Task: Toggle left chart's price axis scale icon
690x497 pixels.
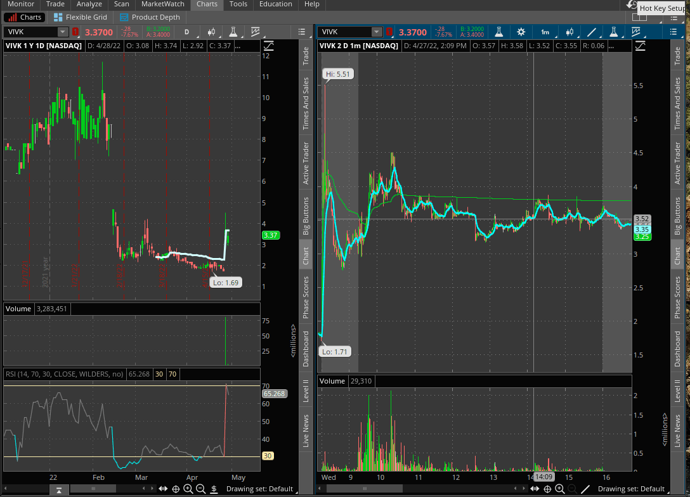Action: click(x=268, y=46)
